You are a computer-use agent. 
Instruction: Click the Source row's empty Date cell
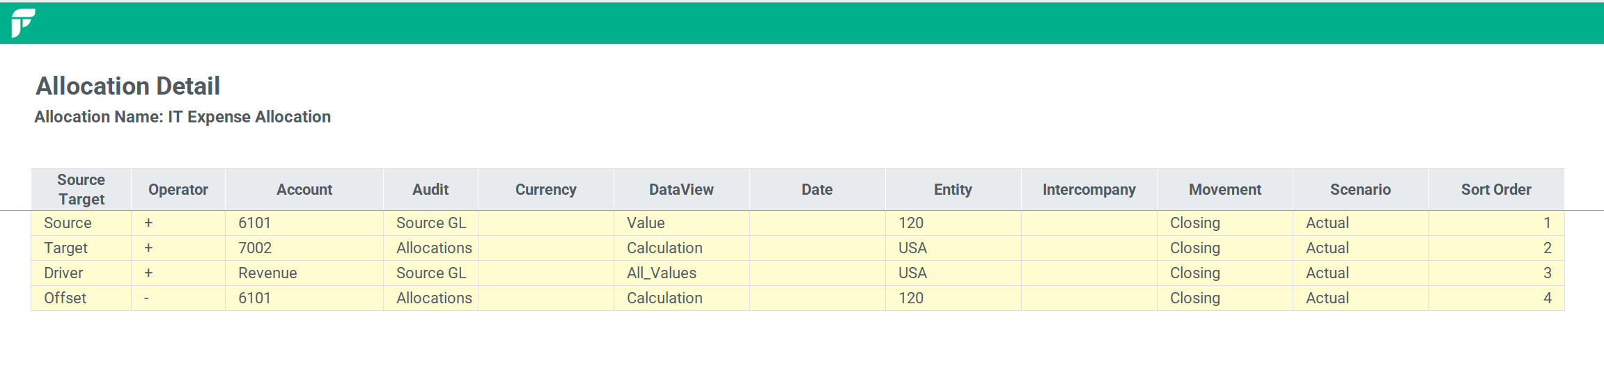click(x=818, y=223)
